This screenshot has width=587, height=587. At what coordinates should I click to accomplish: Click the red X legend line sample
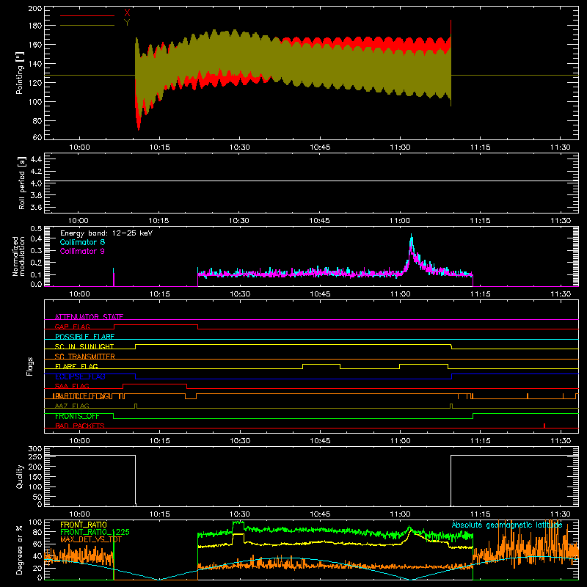[x=87, y=15]
